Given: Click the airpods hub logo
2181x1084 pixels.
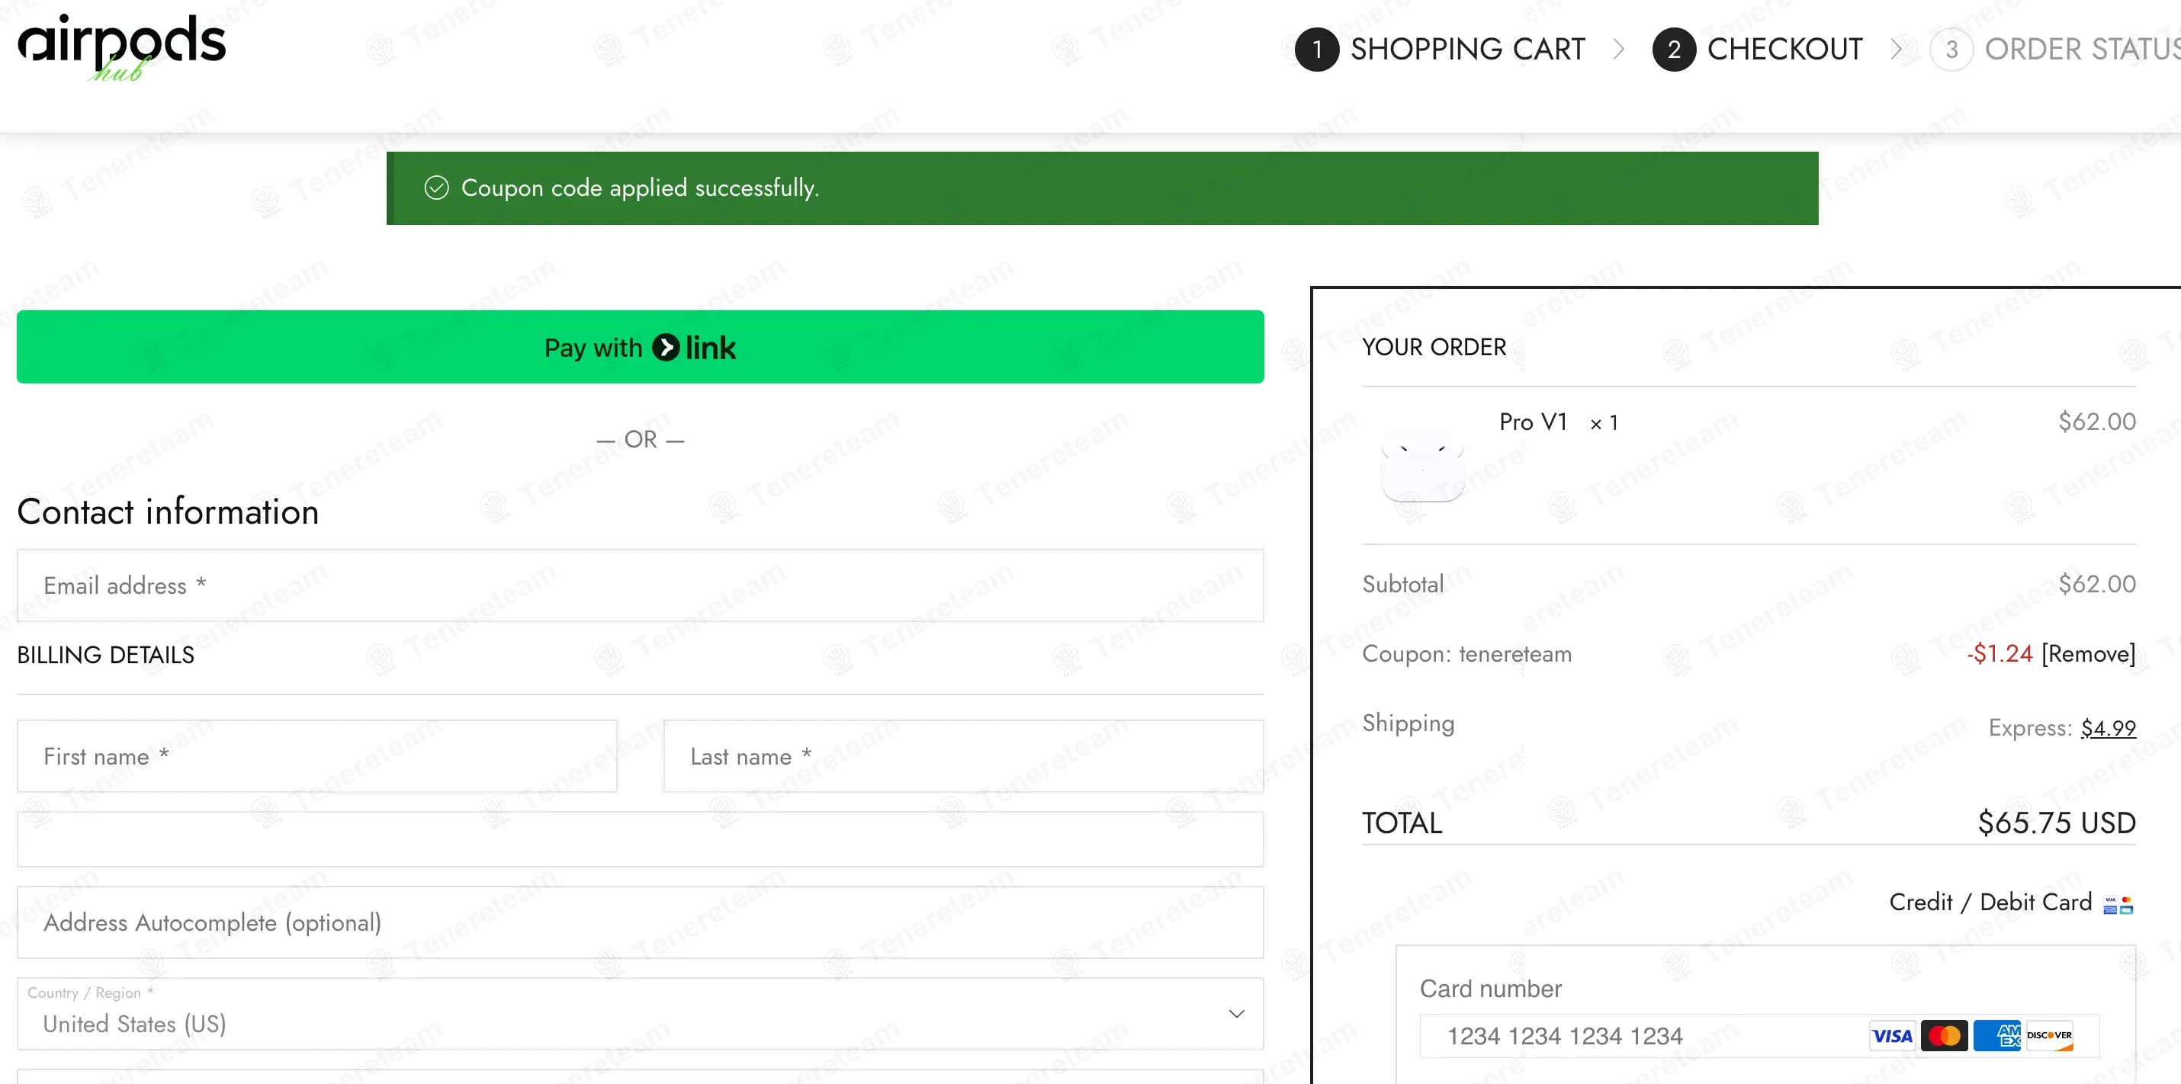Looking at the screenshot, I should point(122,47).
